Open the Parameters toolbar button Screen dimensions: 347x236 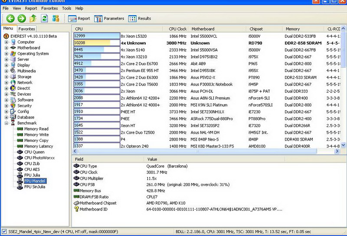(109, 18)
